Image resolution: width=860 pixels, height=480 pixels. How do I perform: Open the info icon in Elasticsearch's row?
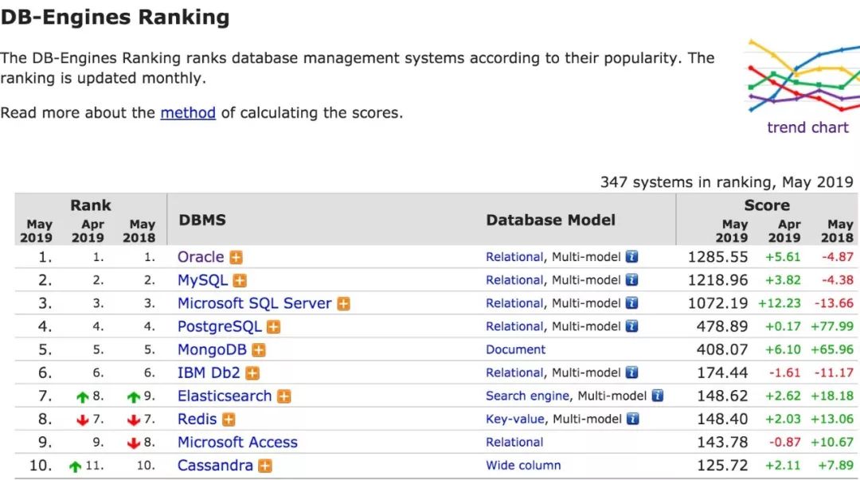click(658, 396)
